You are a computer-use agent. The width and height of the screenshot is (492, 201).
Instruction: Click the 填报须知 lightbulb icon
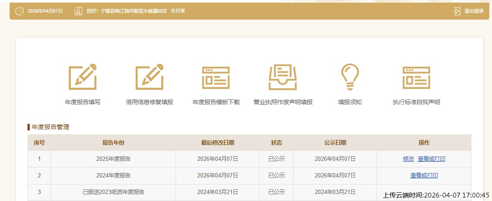coord(350,77)
